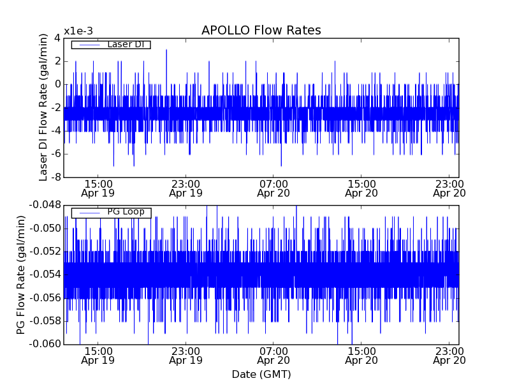This screenshot has height=383, width=510.
Task: Click '15:00 Apr 19' under the PG Loop plot
Action: tap(98, 356)
